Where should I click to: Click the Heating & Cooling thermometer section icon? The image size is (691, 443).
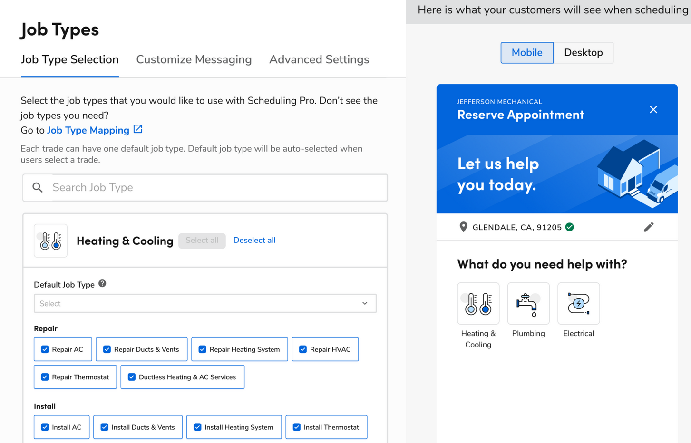point(50,241)
